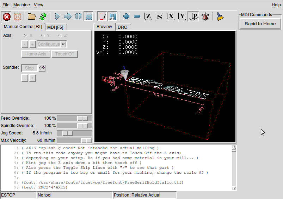Image resolution: width=283 pixels, height=199 pixels.
Task: Click the Feed Override slider
Action: point(74,118)
